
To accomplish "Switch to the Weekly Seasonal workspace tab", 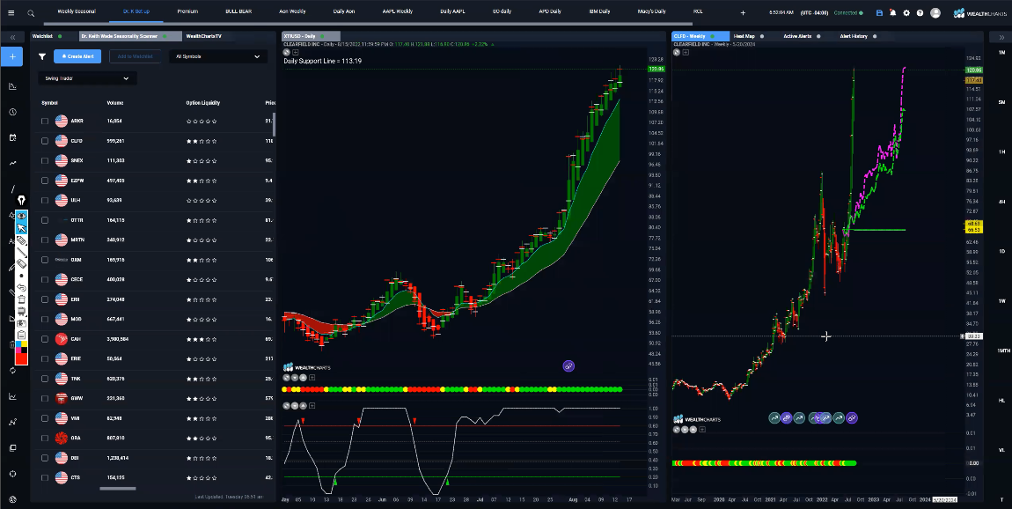I will click(77, 11).
